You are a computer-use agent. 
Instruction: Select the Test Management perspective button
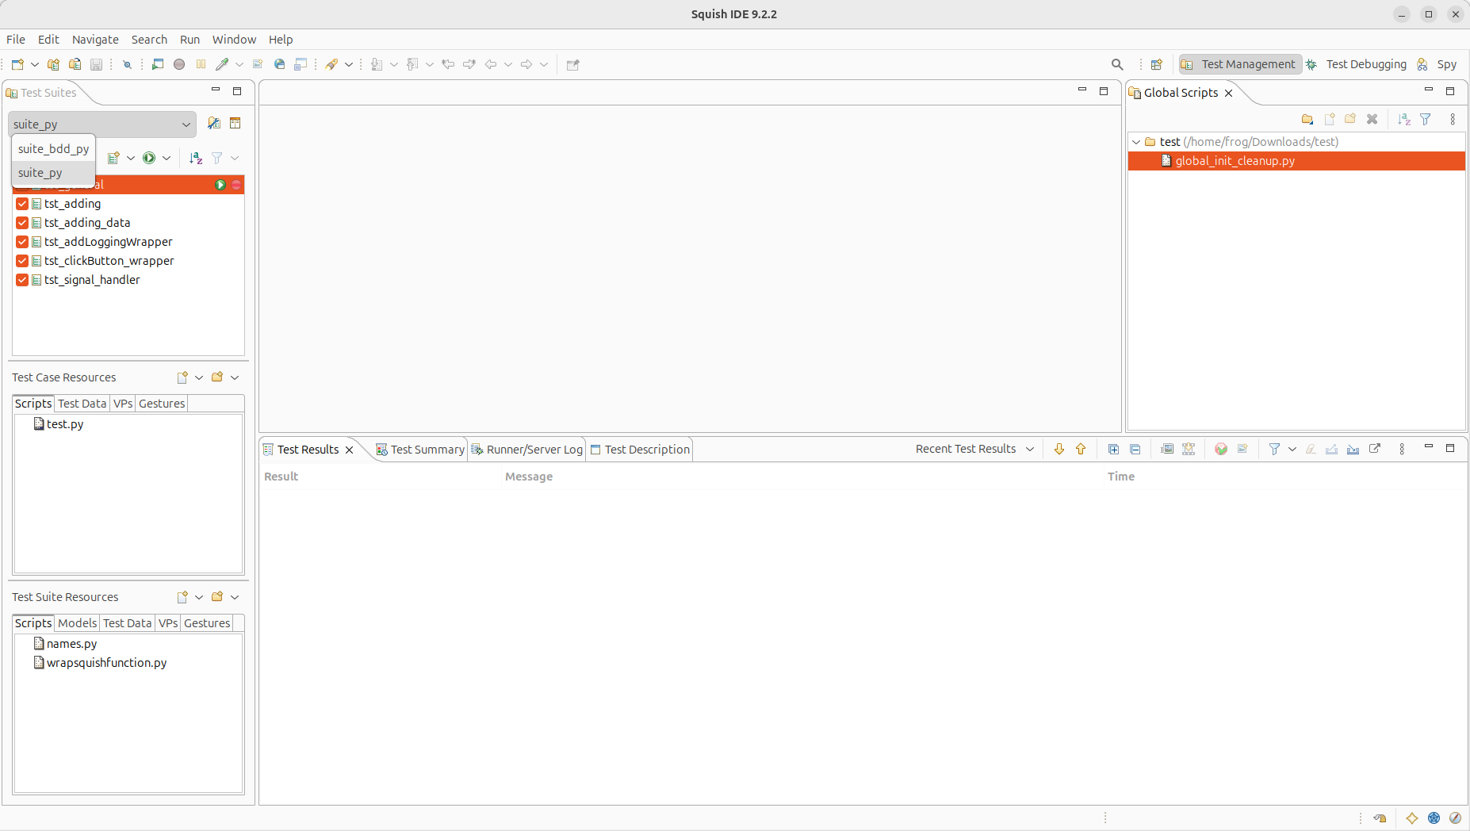click(1241, 64)
